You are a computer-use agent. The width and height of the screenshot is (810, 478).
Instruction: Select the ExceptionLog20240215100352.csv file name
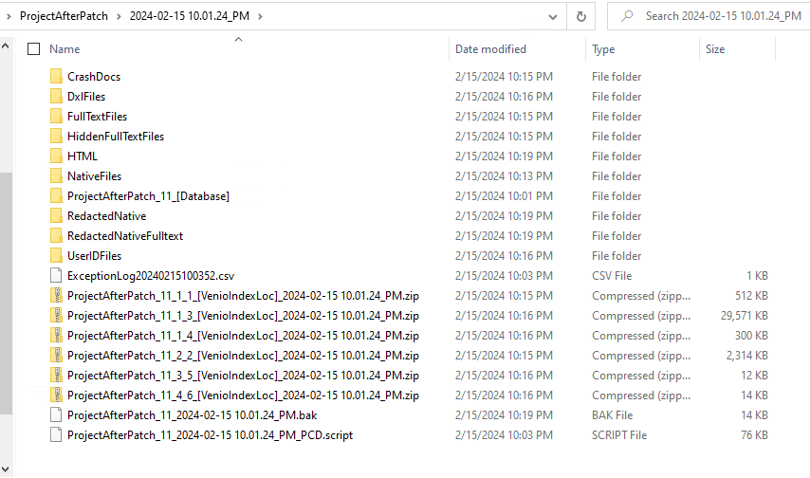(x=151, y=275)
